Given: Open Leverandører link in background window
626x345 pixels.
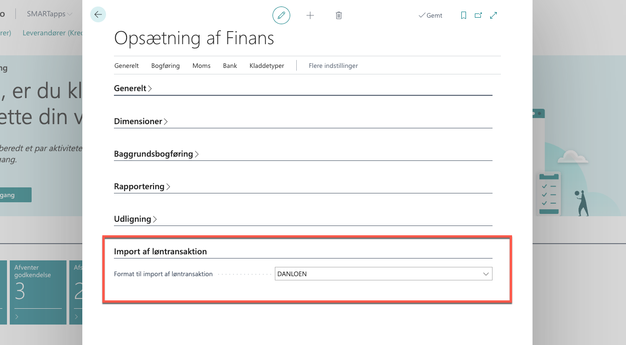Looking at the screenshot, I should click(x=53, y=33).
